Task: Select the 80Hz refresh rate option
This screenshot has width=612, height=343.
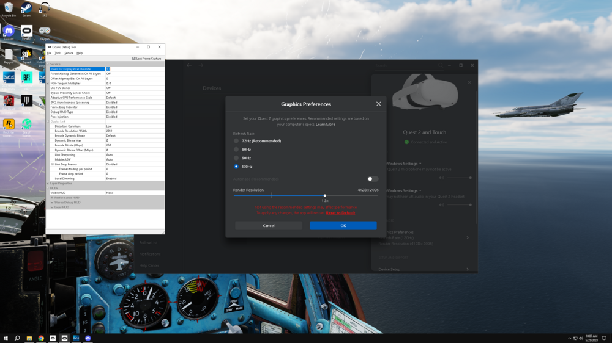Action: pyautogui.click(x=236, y=150)
